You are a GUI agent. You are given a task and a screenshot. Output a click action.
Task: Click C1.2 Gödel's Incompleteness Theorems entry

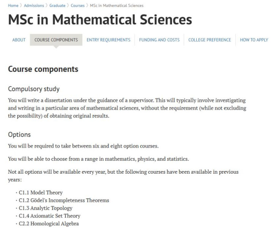coord(64,200)
